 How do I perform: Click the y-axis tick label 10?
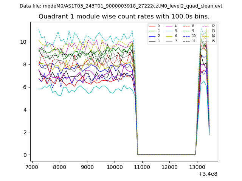[x=23, y=42]
